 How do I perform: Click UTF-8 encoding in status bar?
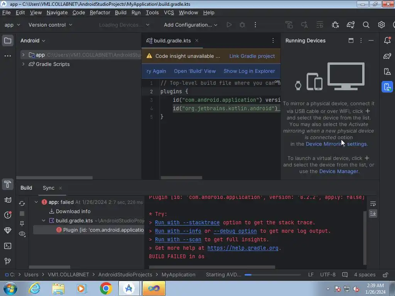click(327, 274)
